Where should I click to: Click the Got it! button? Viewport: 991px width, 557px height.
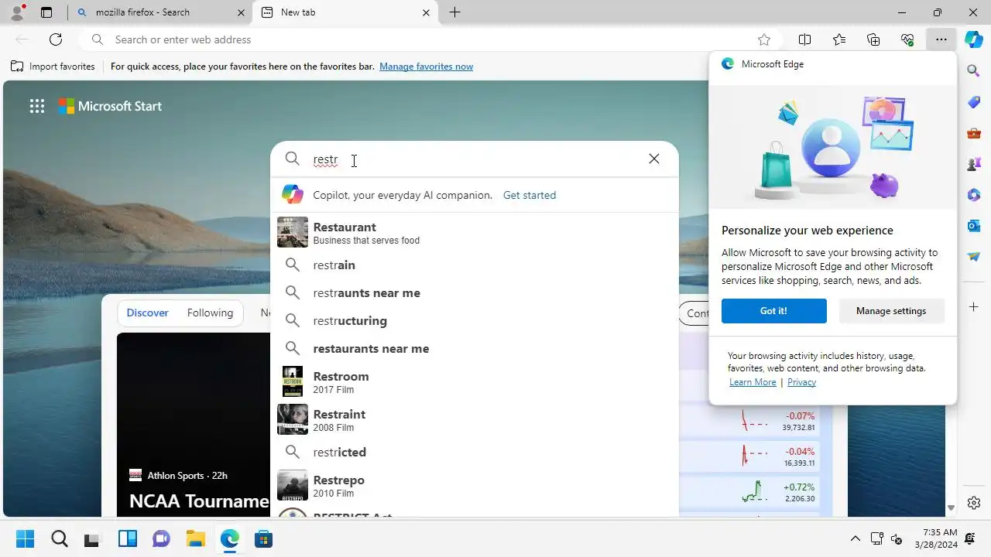[773, 311]
